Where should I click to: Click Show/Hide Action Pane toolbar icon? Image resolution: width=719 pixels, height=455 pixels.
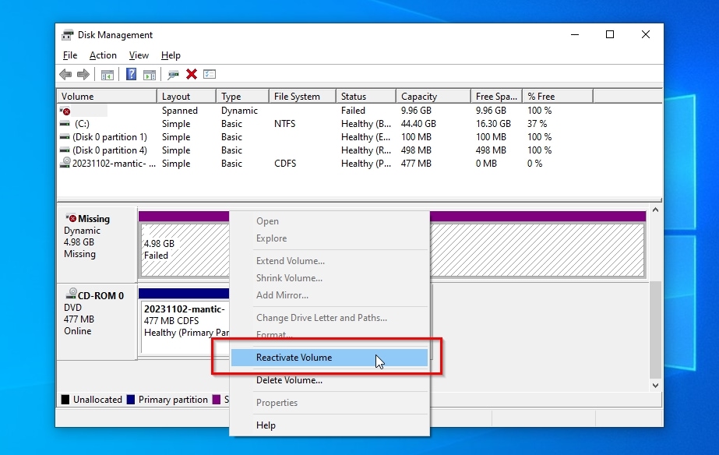click(148, 74)
